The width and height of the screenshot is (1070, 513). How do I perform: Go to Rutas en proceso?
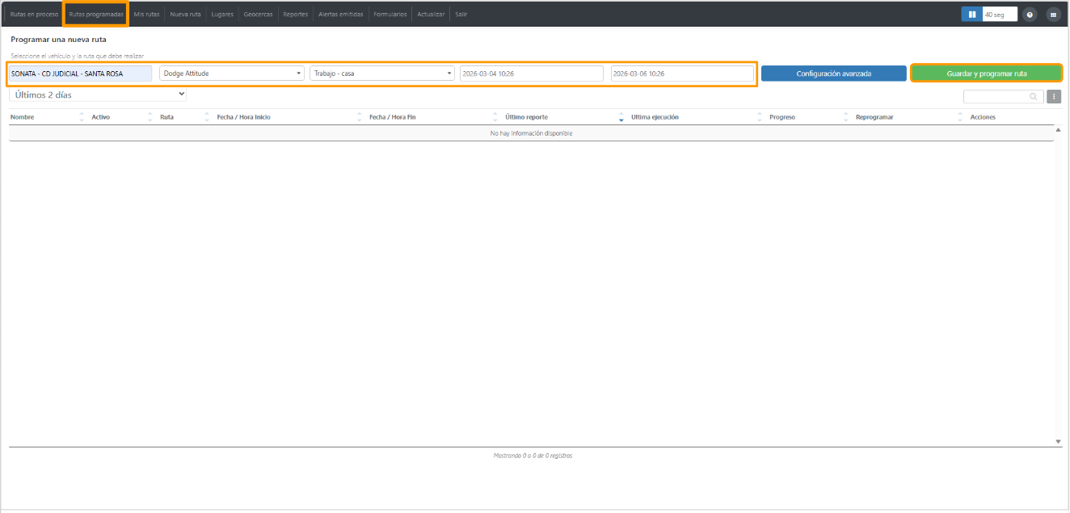coord(34,15)
